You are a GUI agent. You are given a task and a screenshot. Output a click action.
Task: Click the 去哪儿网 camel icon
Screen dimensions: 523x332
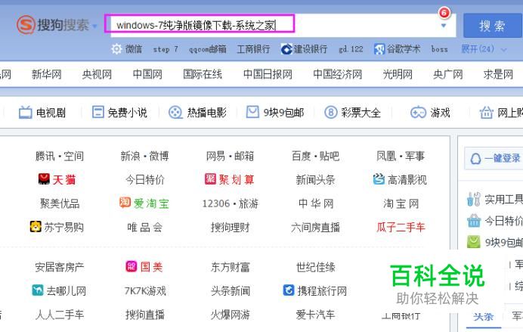coord(38,290)
